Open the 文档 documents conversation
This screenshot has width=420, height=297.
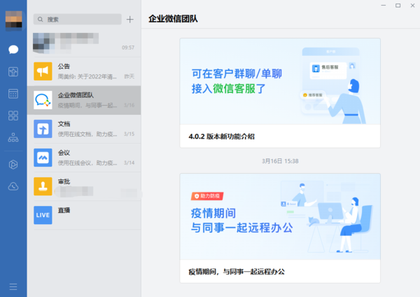point(84,129)
